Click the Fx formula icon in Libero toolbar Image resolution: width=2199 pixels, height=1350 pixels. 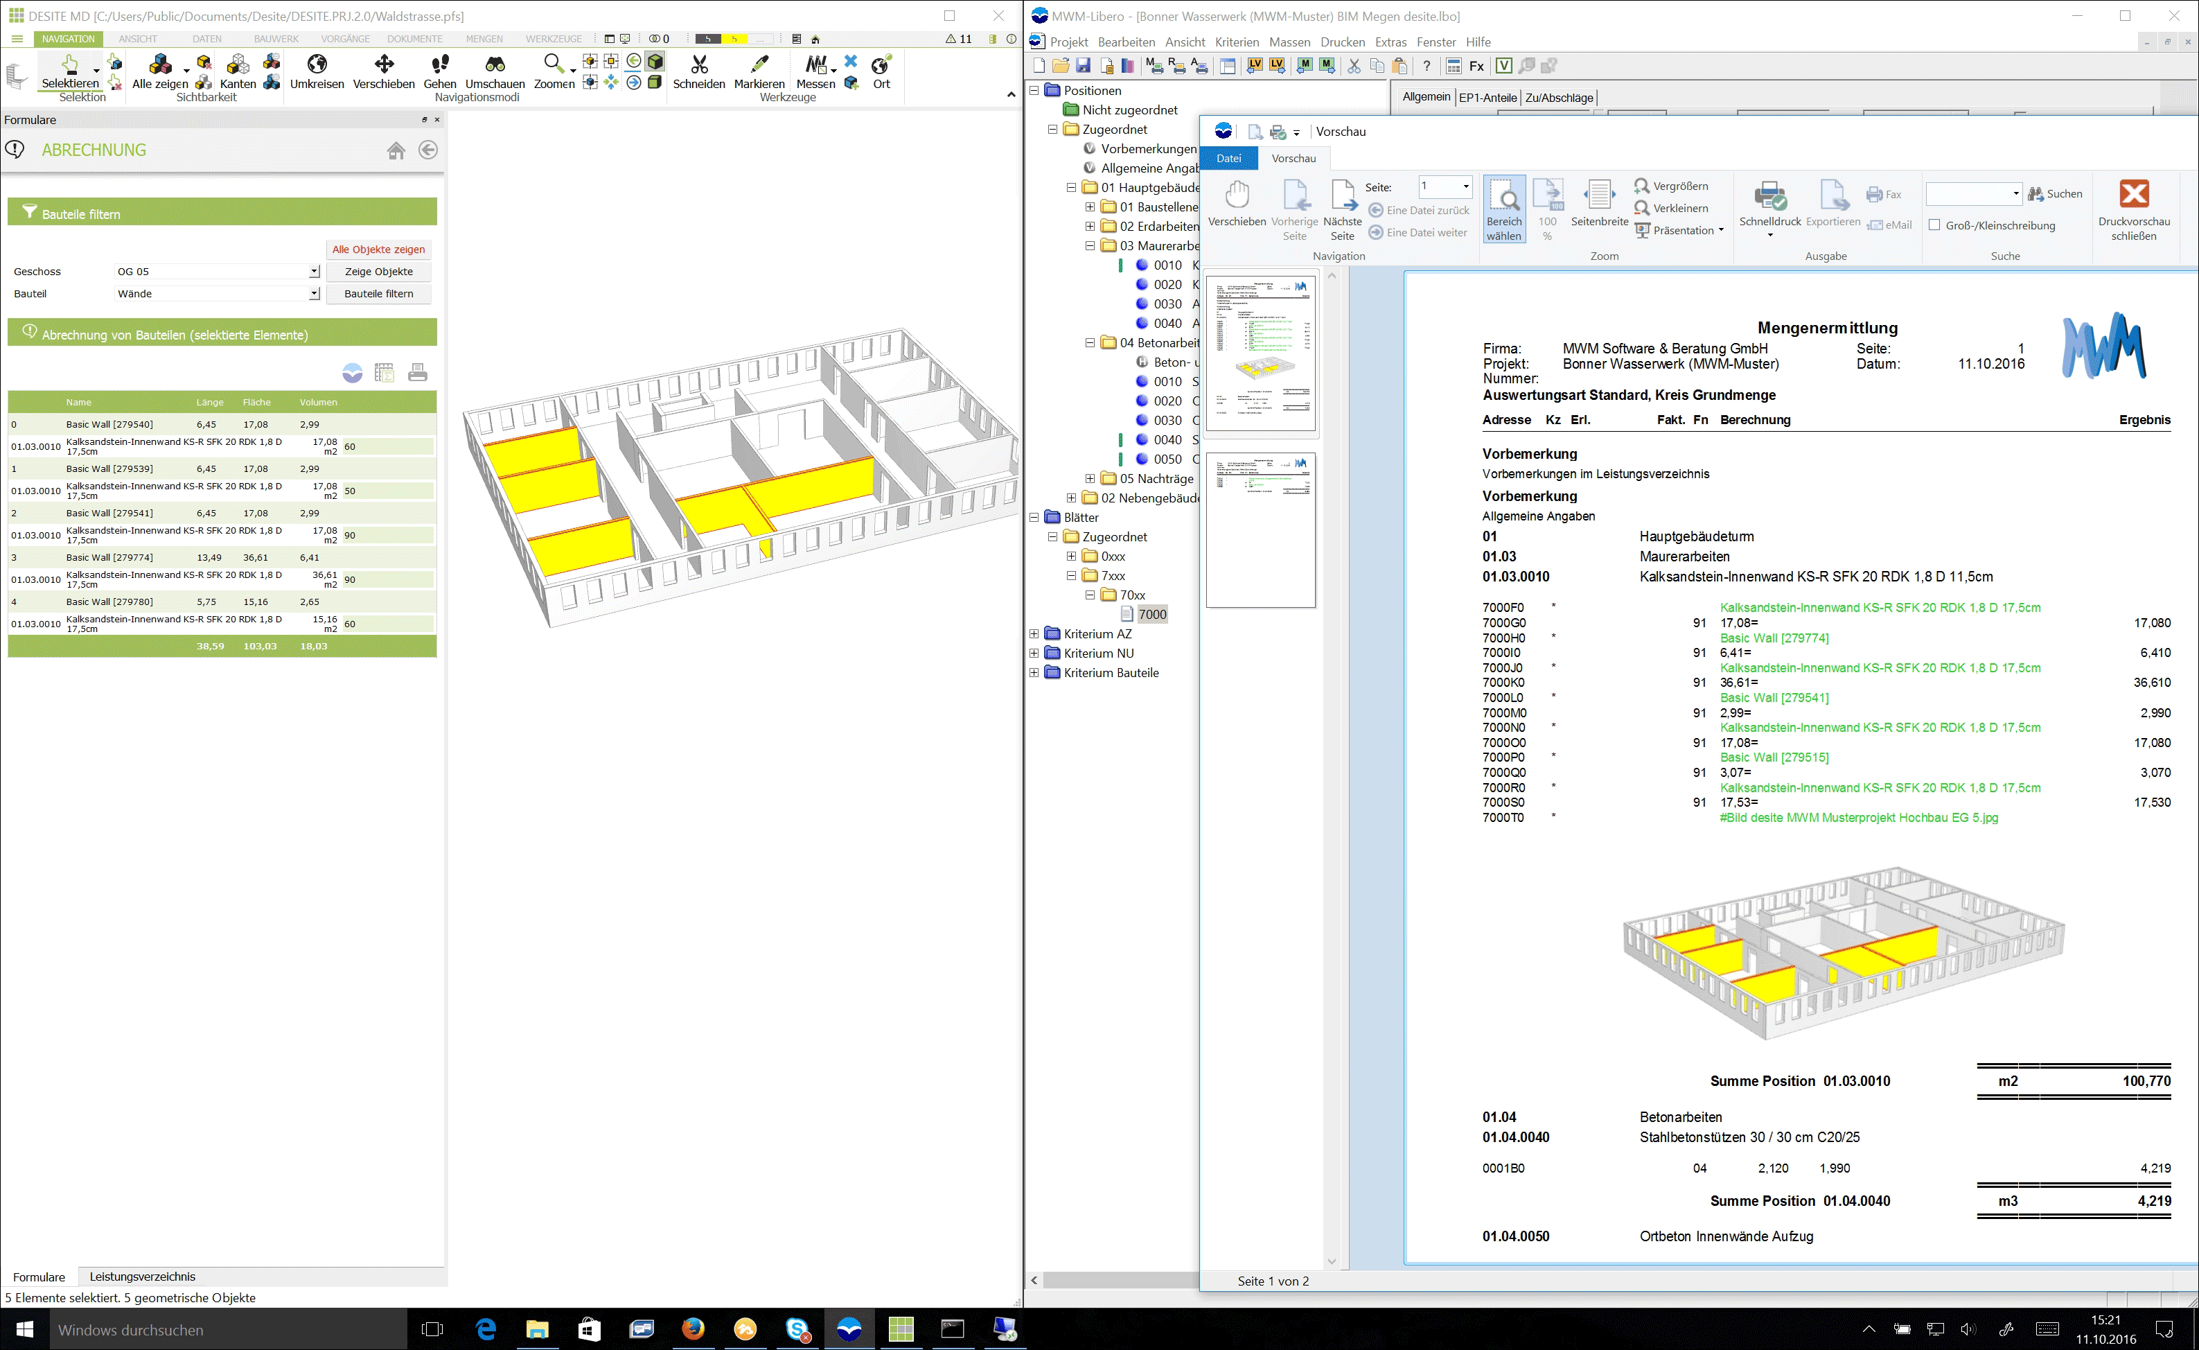click(1477, 66)
